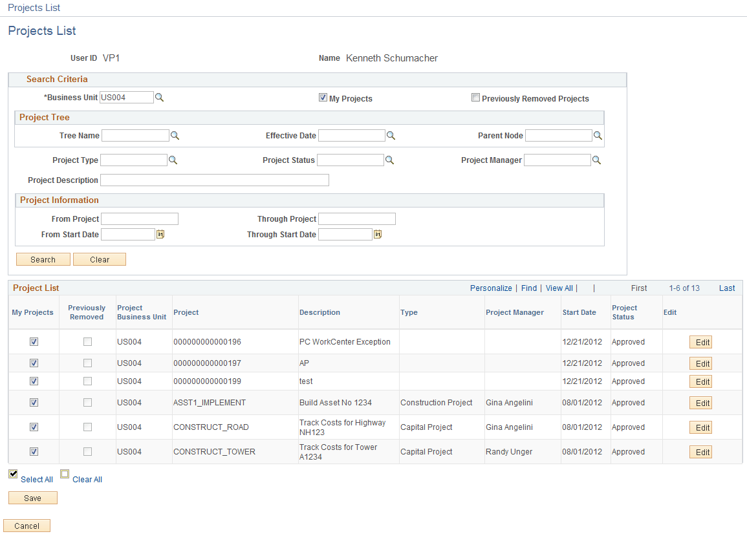Open the Project Type lookup prompt
747x534 pixels.
pos(173,160)
